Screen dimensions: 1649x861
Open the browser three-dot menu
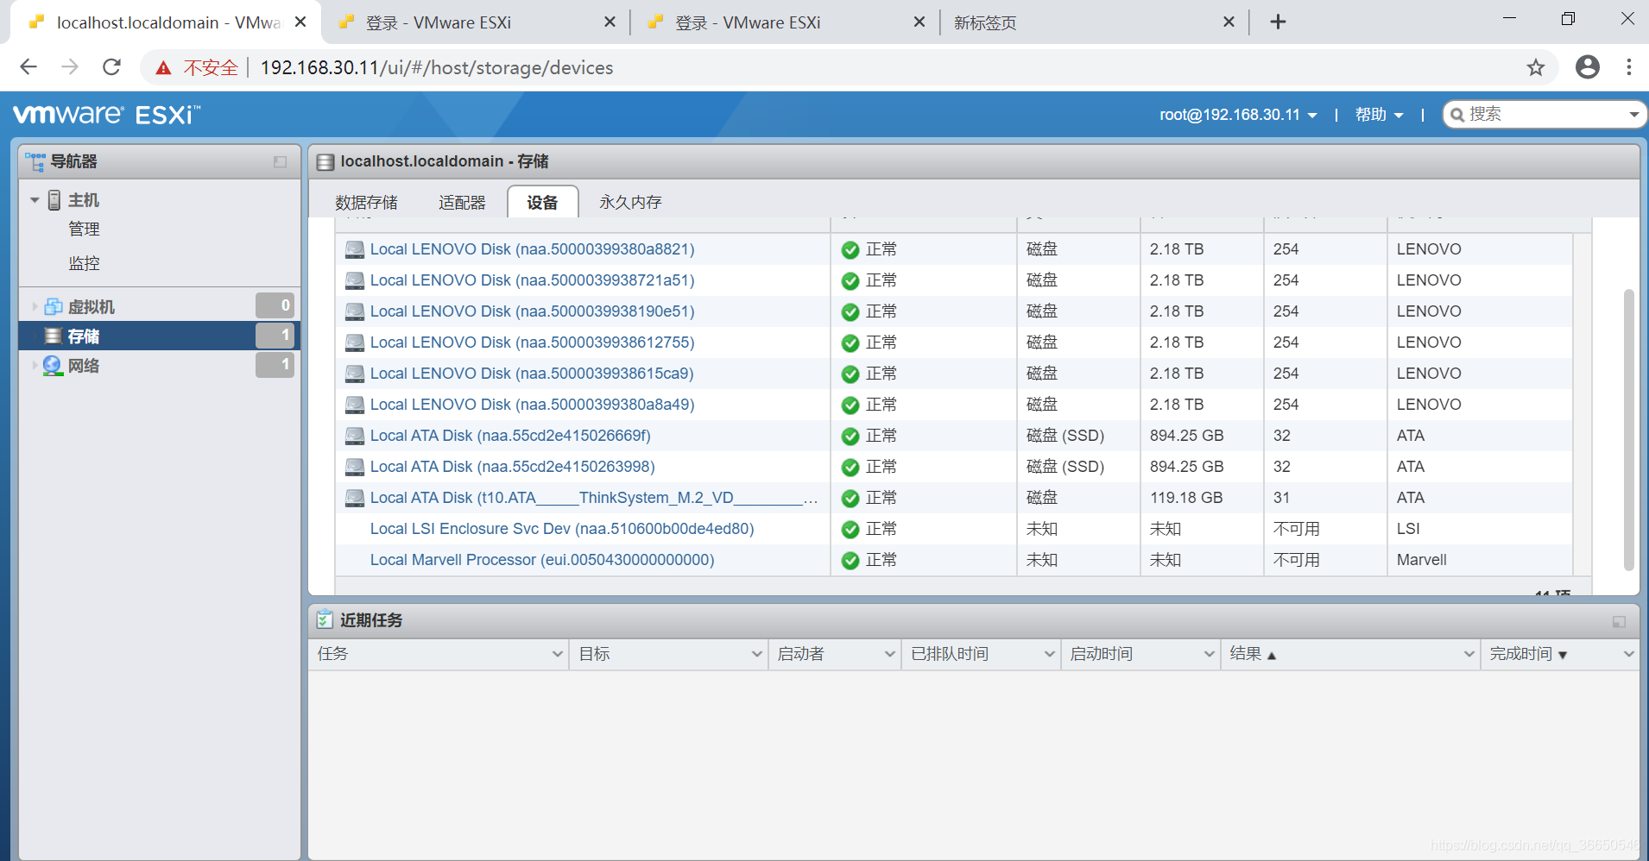pos(1628,67)
